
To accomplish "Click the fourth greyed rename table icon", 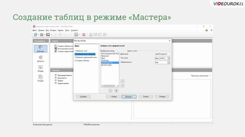I will tap(105, 35).
